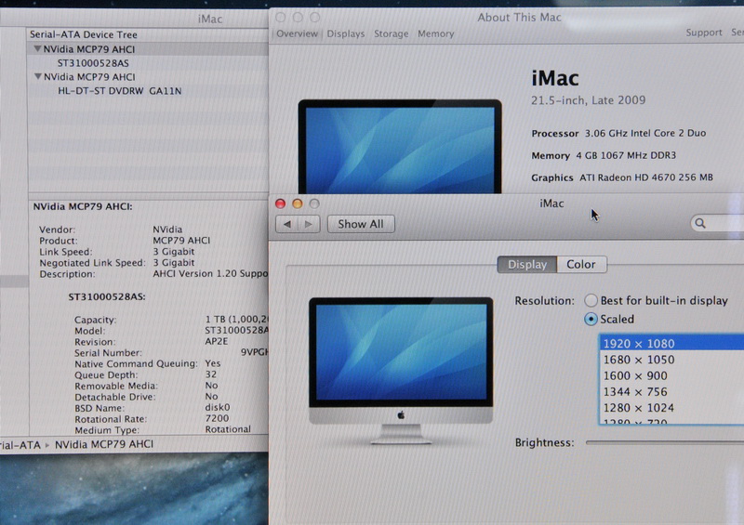Open Memory tab in About This Mac
The width and height of the screenshot is (744, 525).
coord(435,33)
